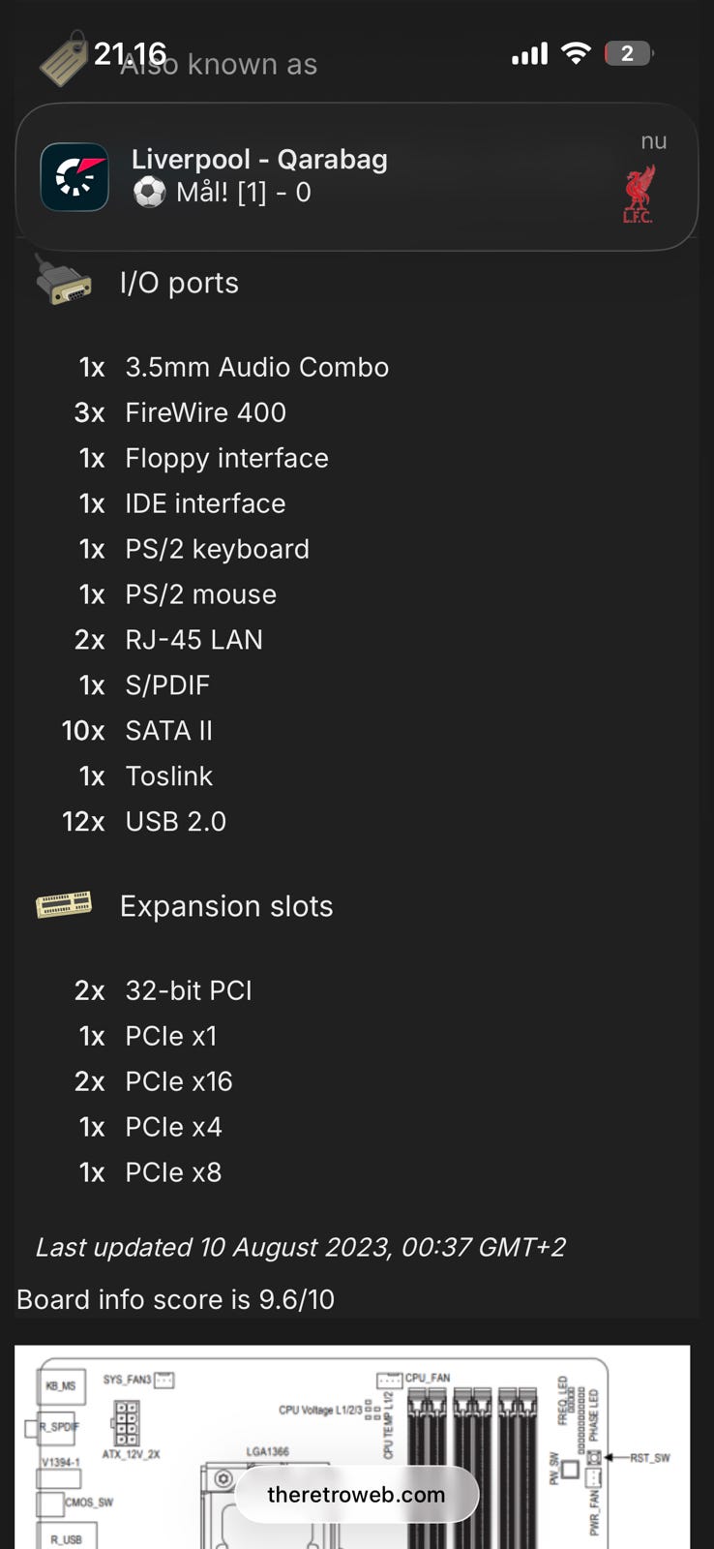The height and width of the screenshot is (1549, 714).
Task: Click the I/O ports connector icon
Action: pos(63,282)
